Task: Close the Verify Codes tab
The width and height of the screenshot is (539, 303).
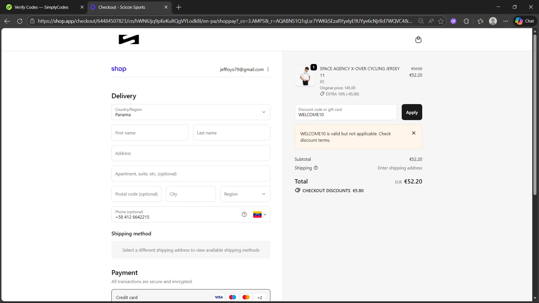Action: pos(82,7)
